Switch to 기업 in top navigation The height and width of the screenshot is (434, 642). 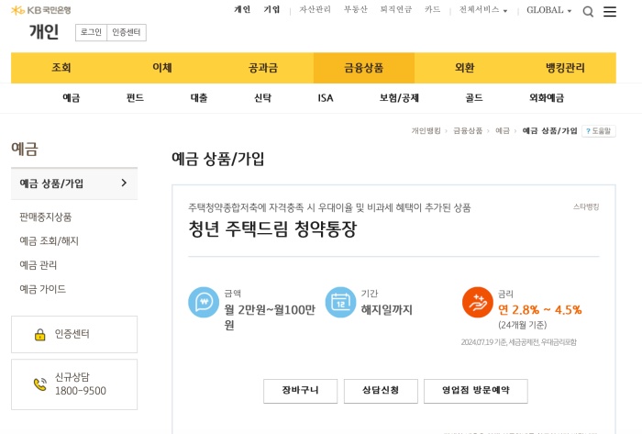tap(271, 9)
